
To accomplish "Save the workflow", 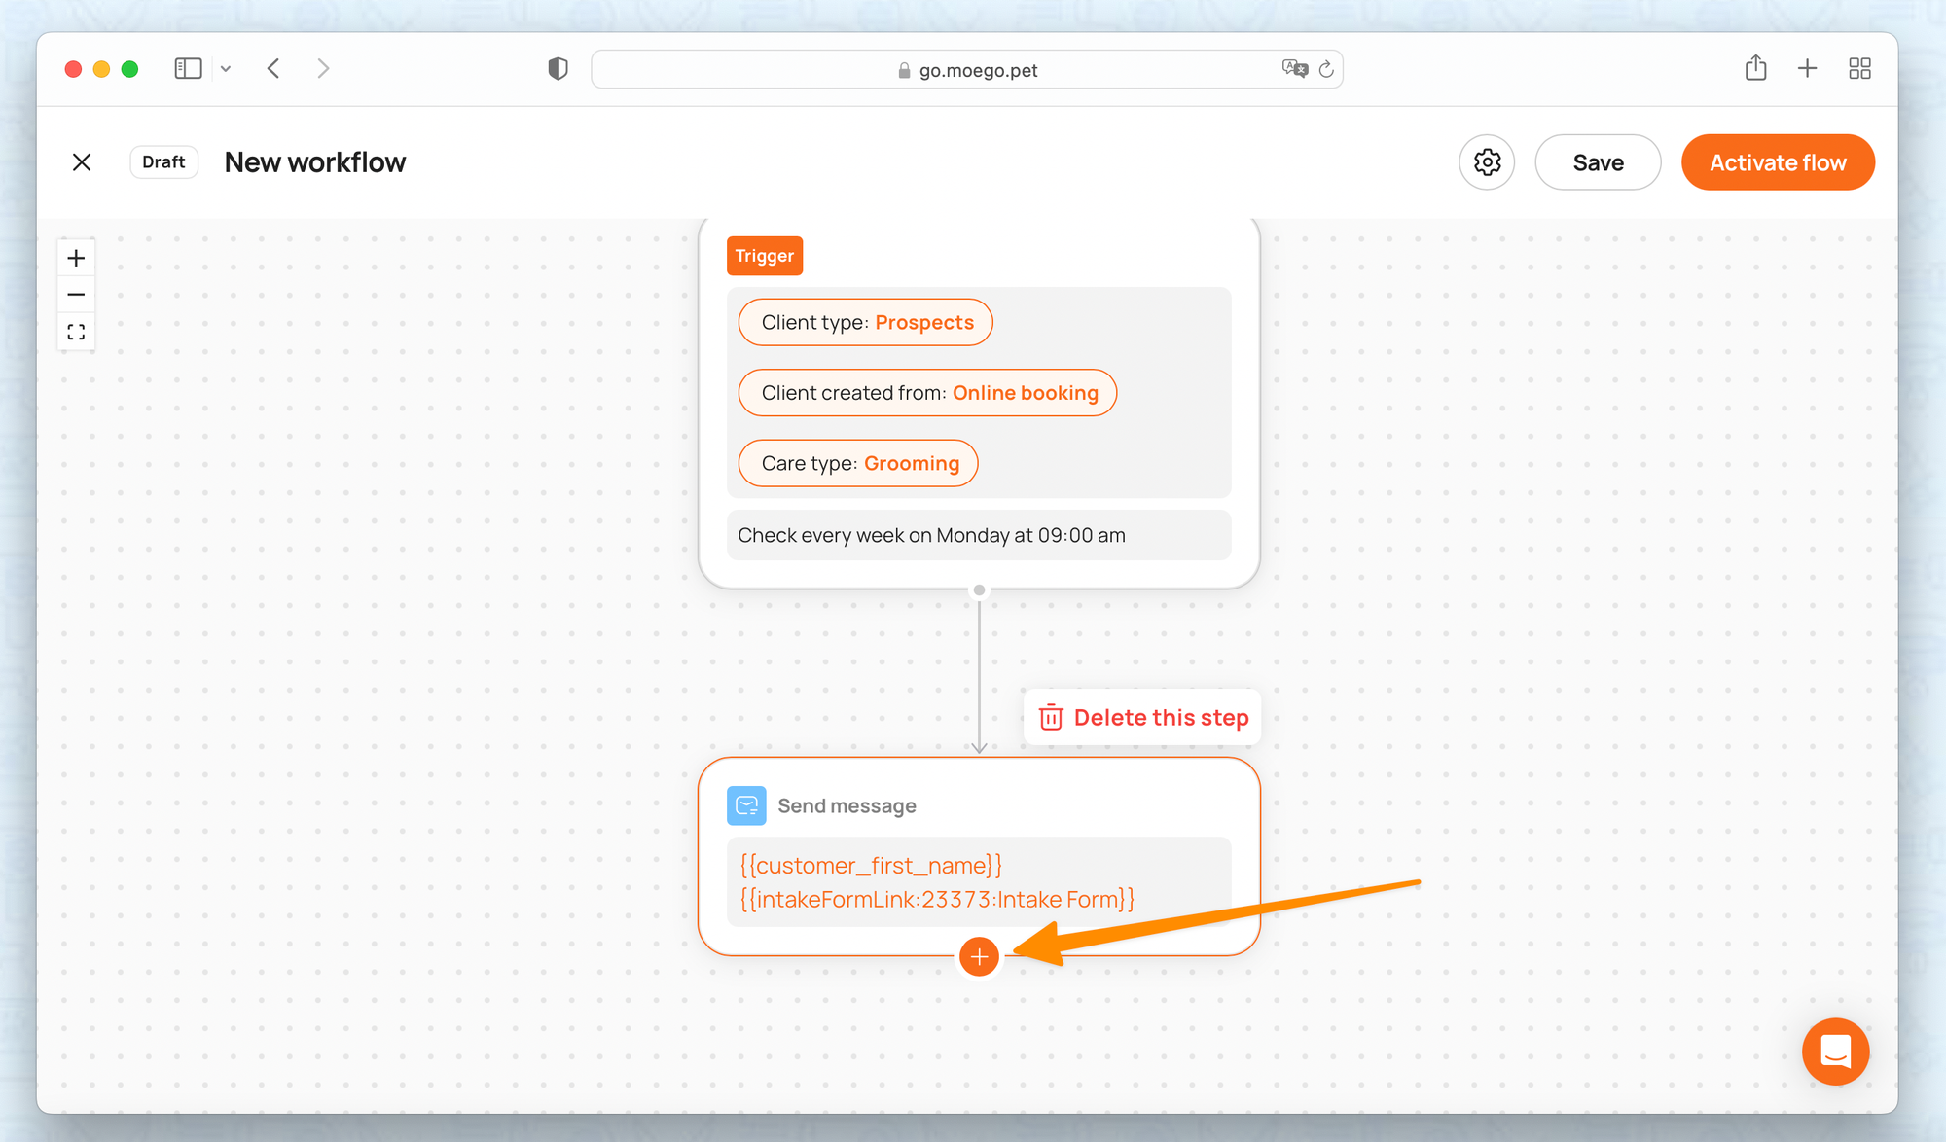I will pos(1598,162).
